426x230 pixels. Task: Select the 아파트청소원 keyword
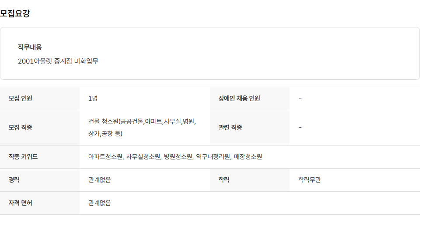[x=105, y=157]
